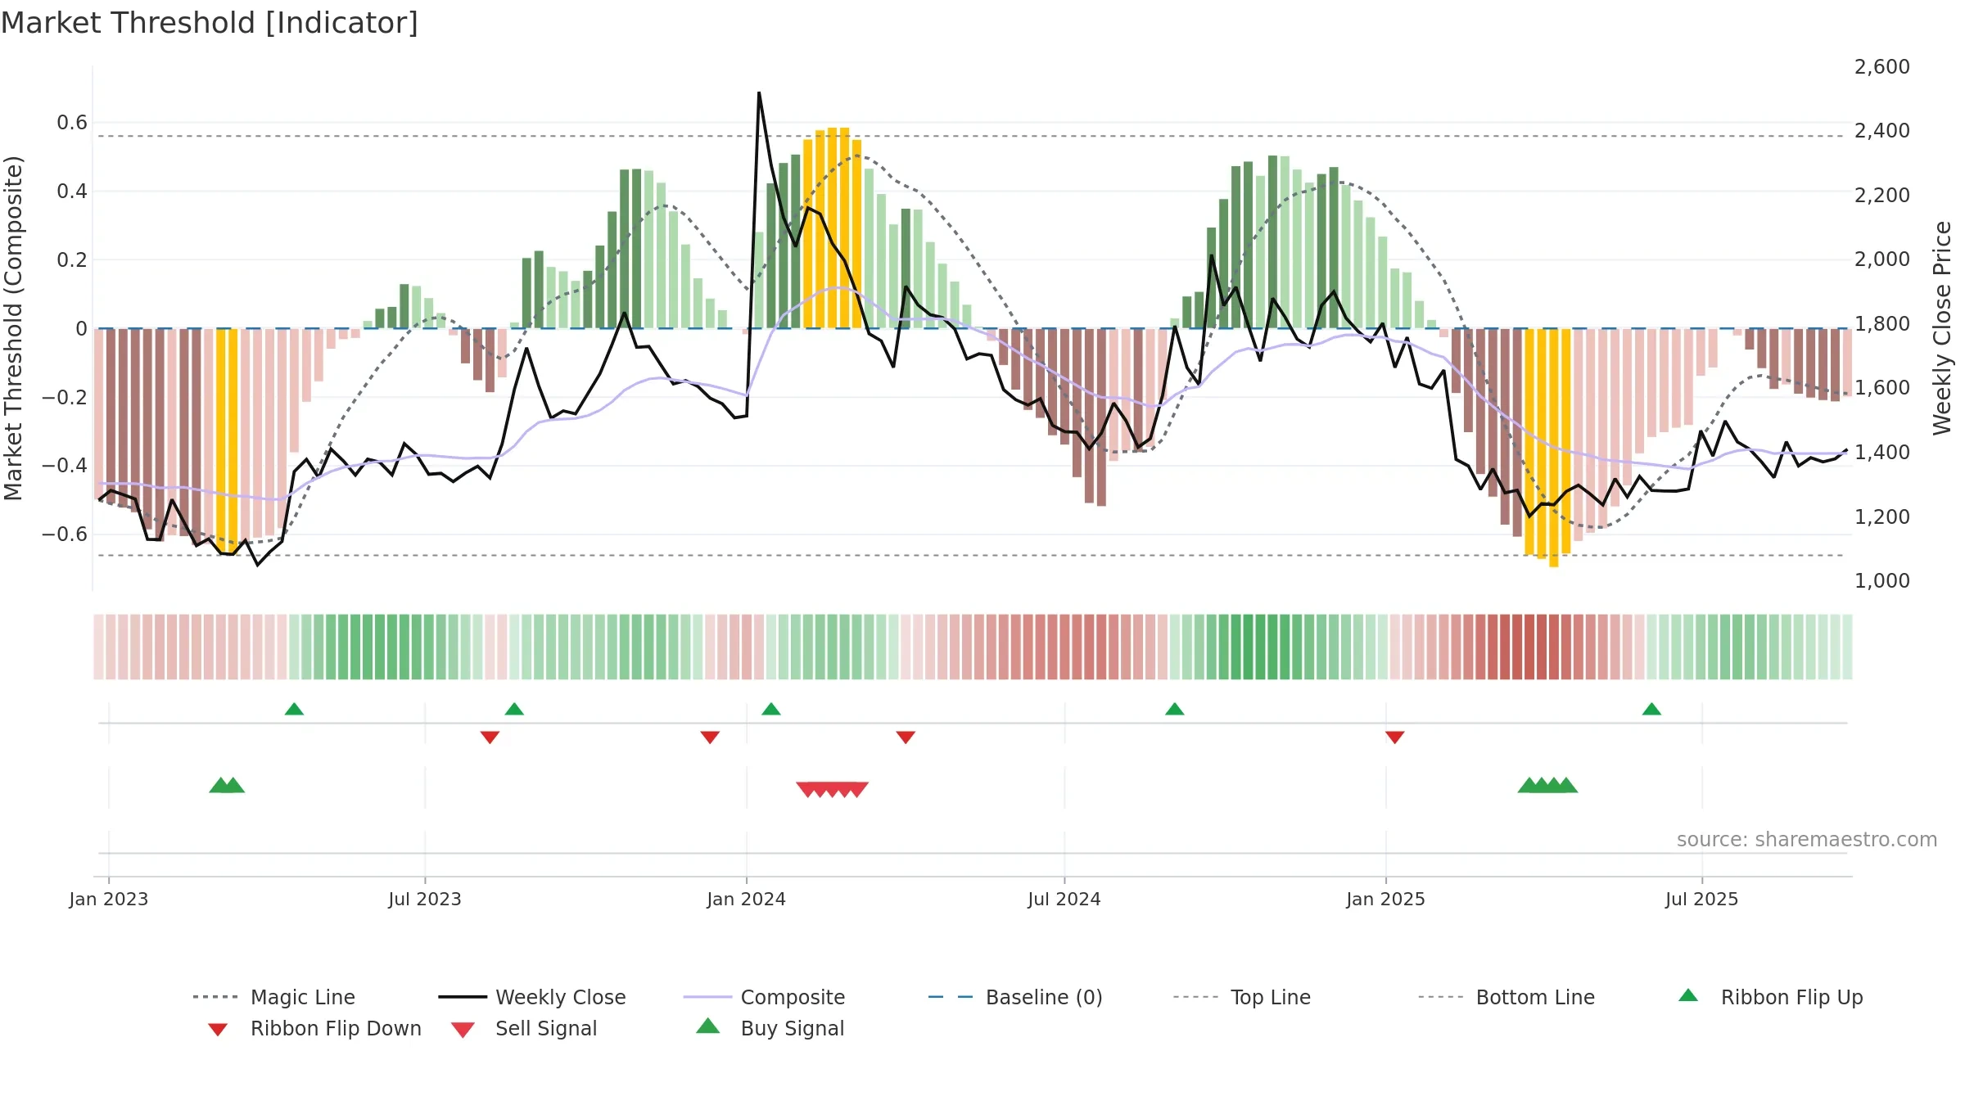Click the sell signal cluster near February 2024
1965x1105 pixels.
[832, 790]
